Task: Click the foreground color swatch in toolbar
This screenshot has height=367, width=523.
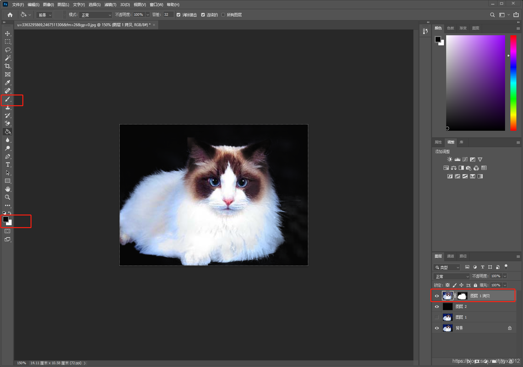Action: click(x=6, y=219)
